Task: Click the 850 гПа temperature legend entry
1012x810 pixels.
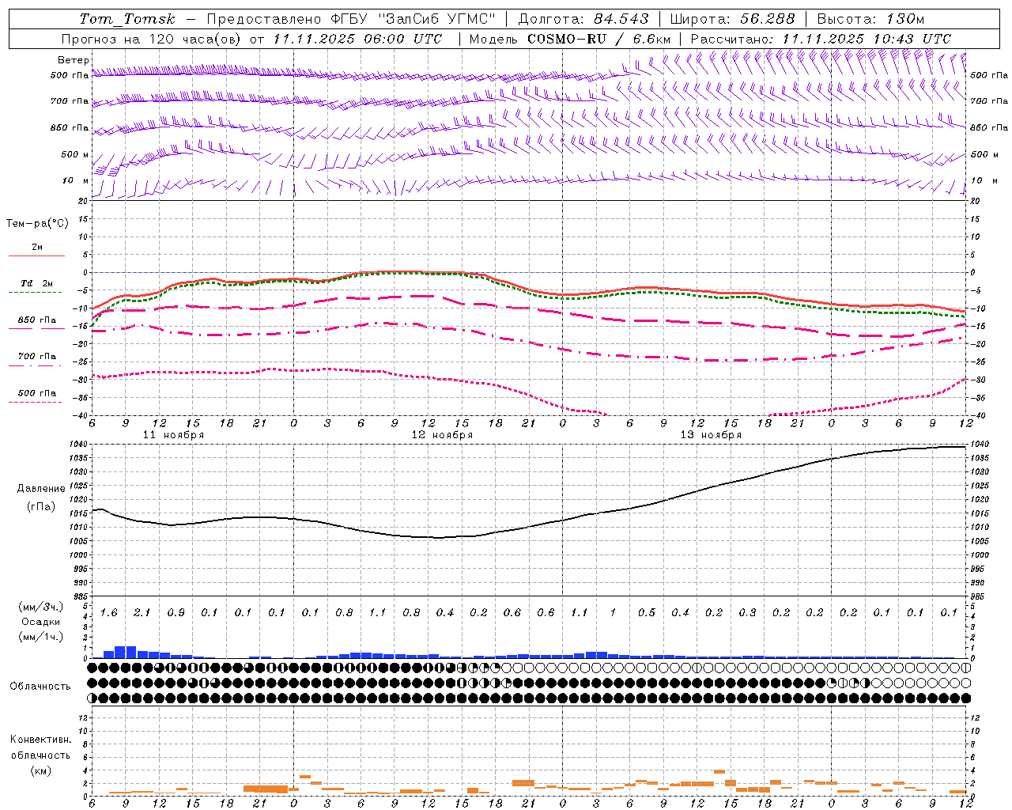Action: pyautogui.click(x=37, y=320)
